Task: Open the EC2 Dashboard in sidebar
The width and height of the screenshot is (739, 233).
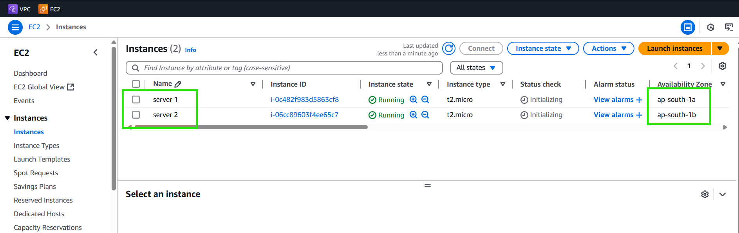Action: [x=30, y=73]
